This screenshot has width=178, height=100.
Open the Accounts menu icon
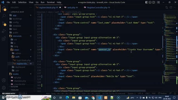4,80
